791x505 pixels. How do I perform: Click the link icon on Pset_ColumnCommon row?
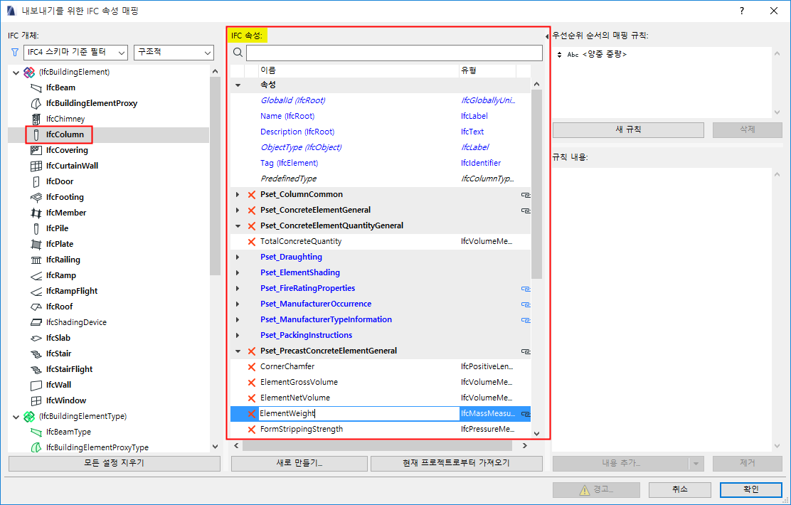[525, 195]
